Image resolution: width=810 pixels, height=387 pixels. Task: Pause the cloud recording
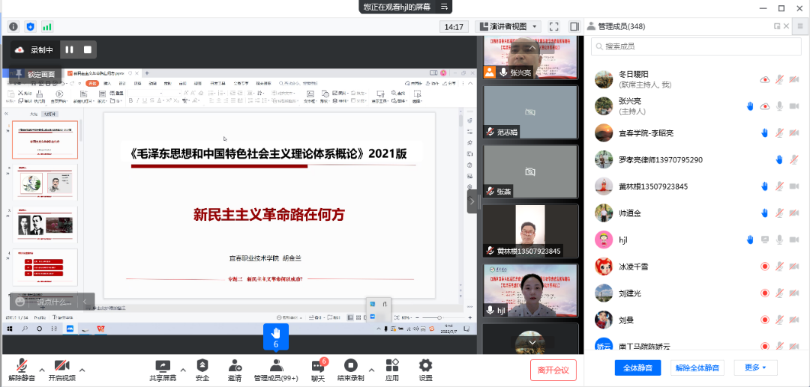click(69, 50)
